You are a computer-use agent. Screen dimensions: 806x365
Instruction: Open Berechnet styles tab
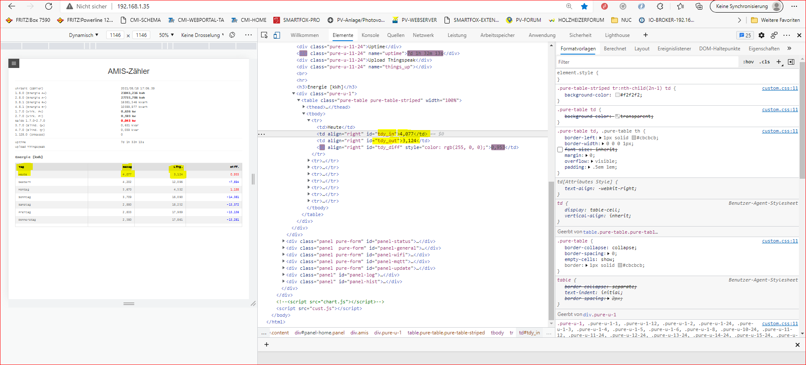tap(615, 49)
